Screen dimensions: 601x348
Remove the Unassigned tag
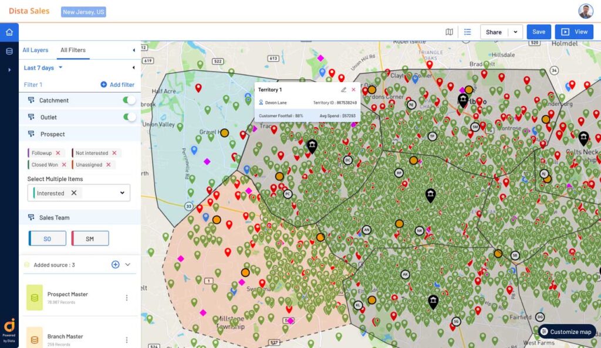pyautogui.click(x=109, y=165)
